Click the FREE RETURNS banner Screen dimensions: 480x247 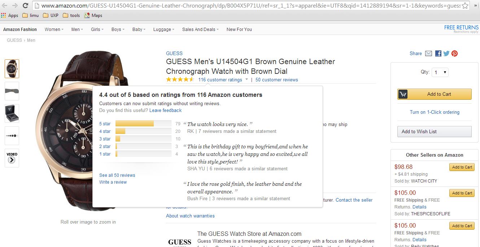(461, 28)
